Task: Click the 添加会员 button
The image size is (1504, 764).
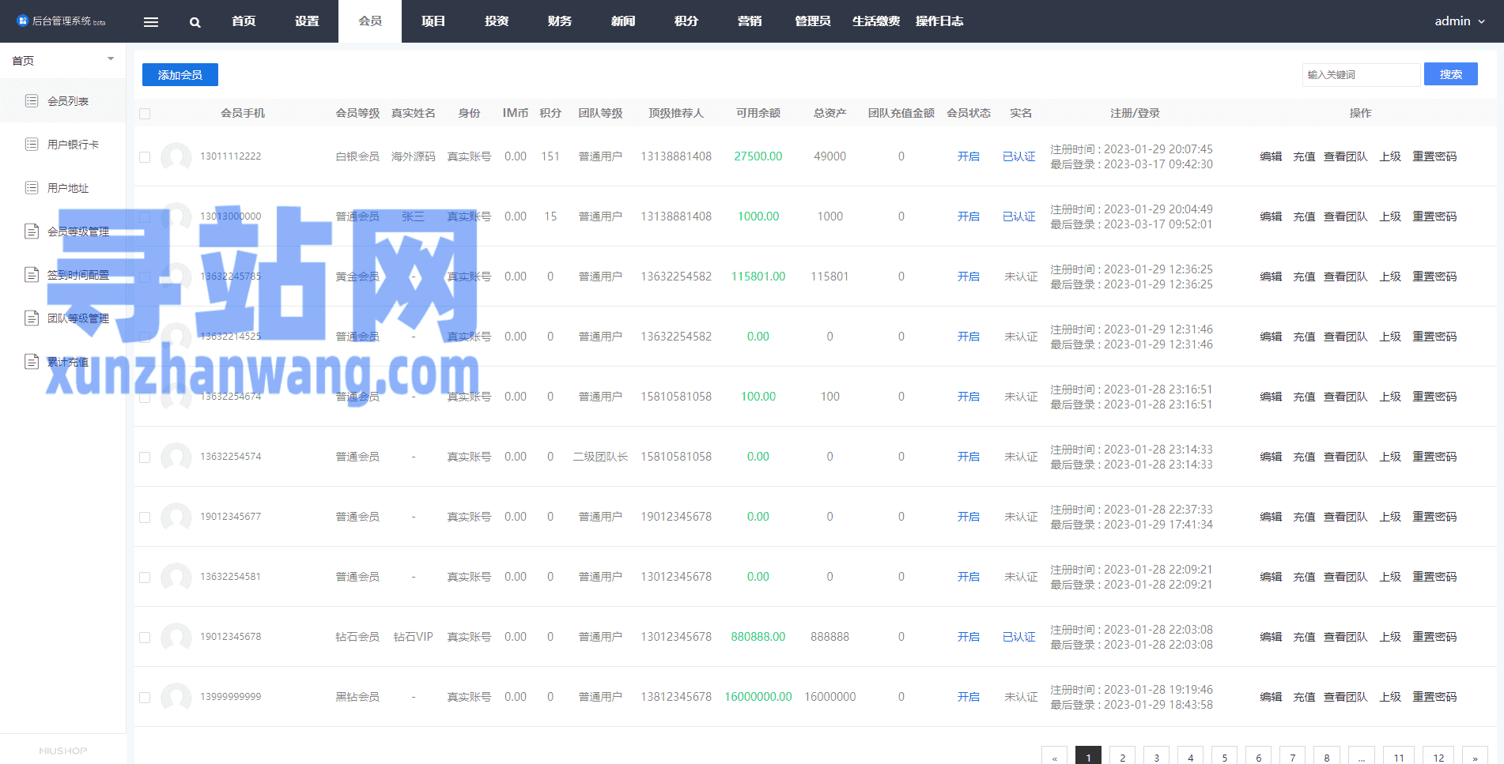Action: (180, 75)
